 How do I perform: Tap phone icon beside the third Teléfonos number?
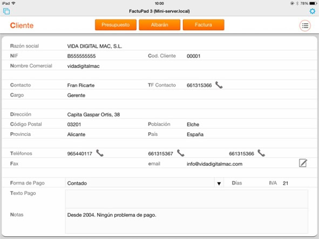[x=261, y=153]
